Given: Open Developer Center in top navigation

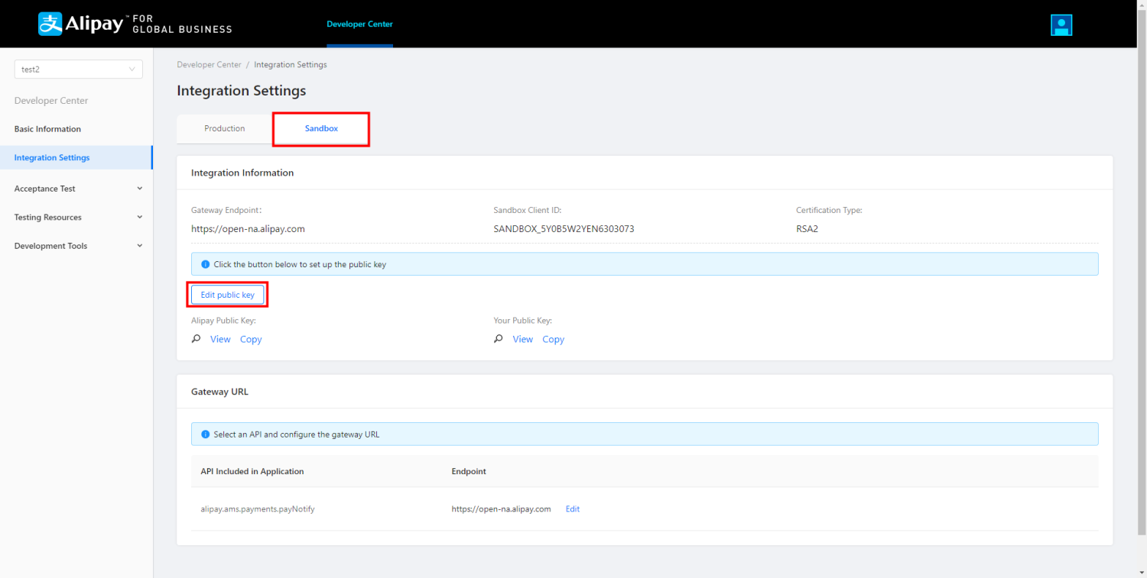Looking at the screenshot, I should [359, 24].
